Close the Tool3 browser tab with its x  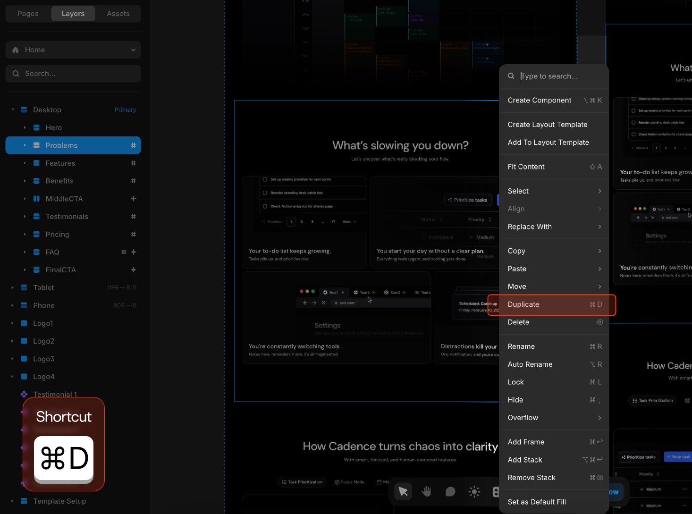tap(404, 293)
